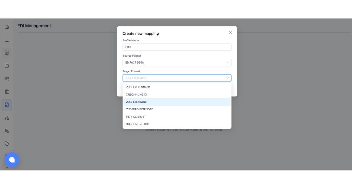Click the Profile Name input field
The width and height of the screenshot is (352, 184).
tap(177, 47)
